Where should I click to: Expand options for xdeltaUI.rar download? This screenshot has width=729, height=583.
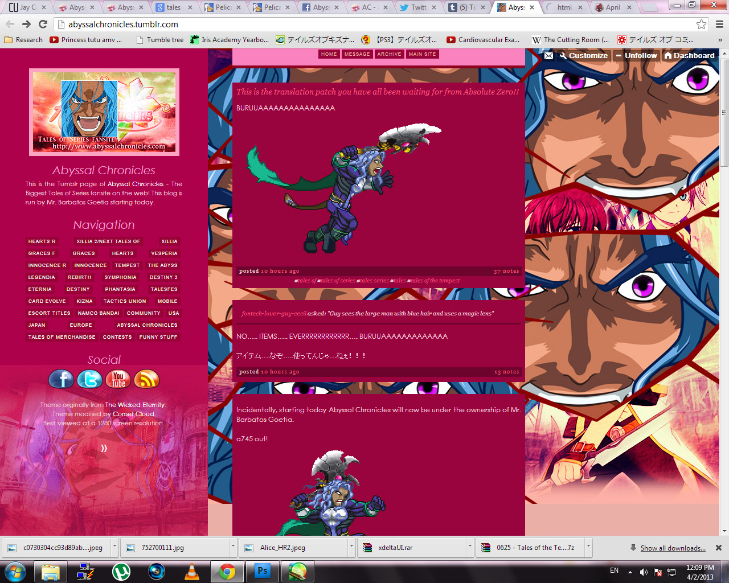470,547
